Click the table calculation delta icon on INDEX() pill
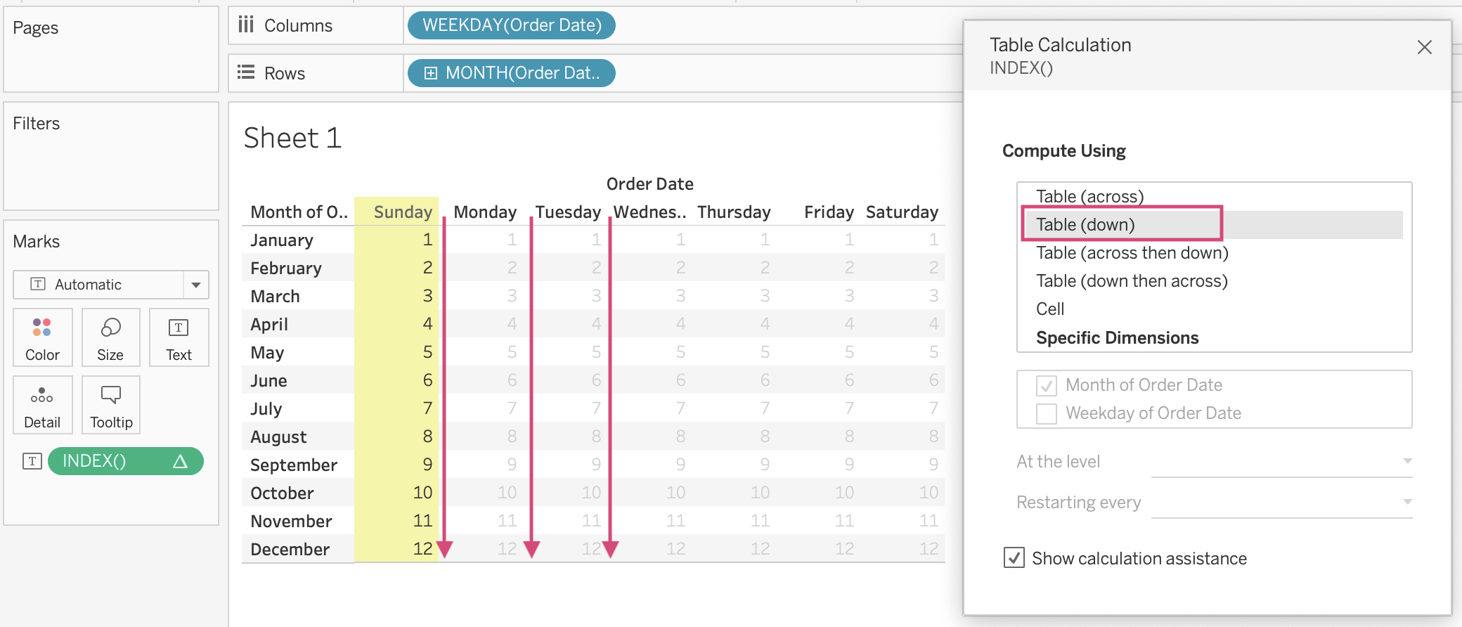 181,461
